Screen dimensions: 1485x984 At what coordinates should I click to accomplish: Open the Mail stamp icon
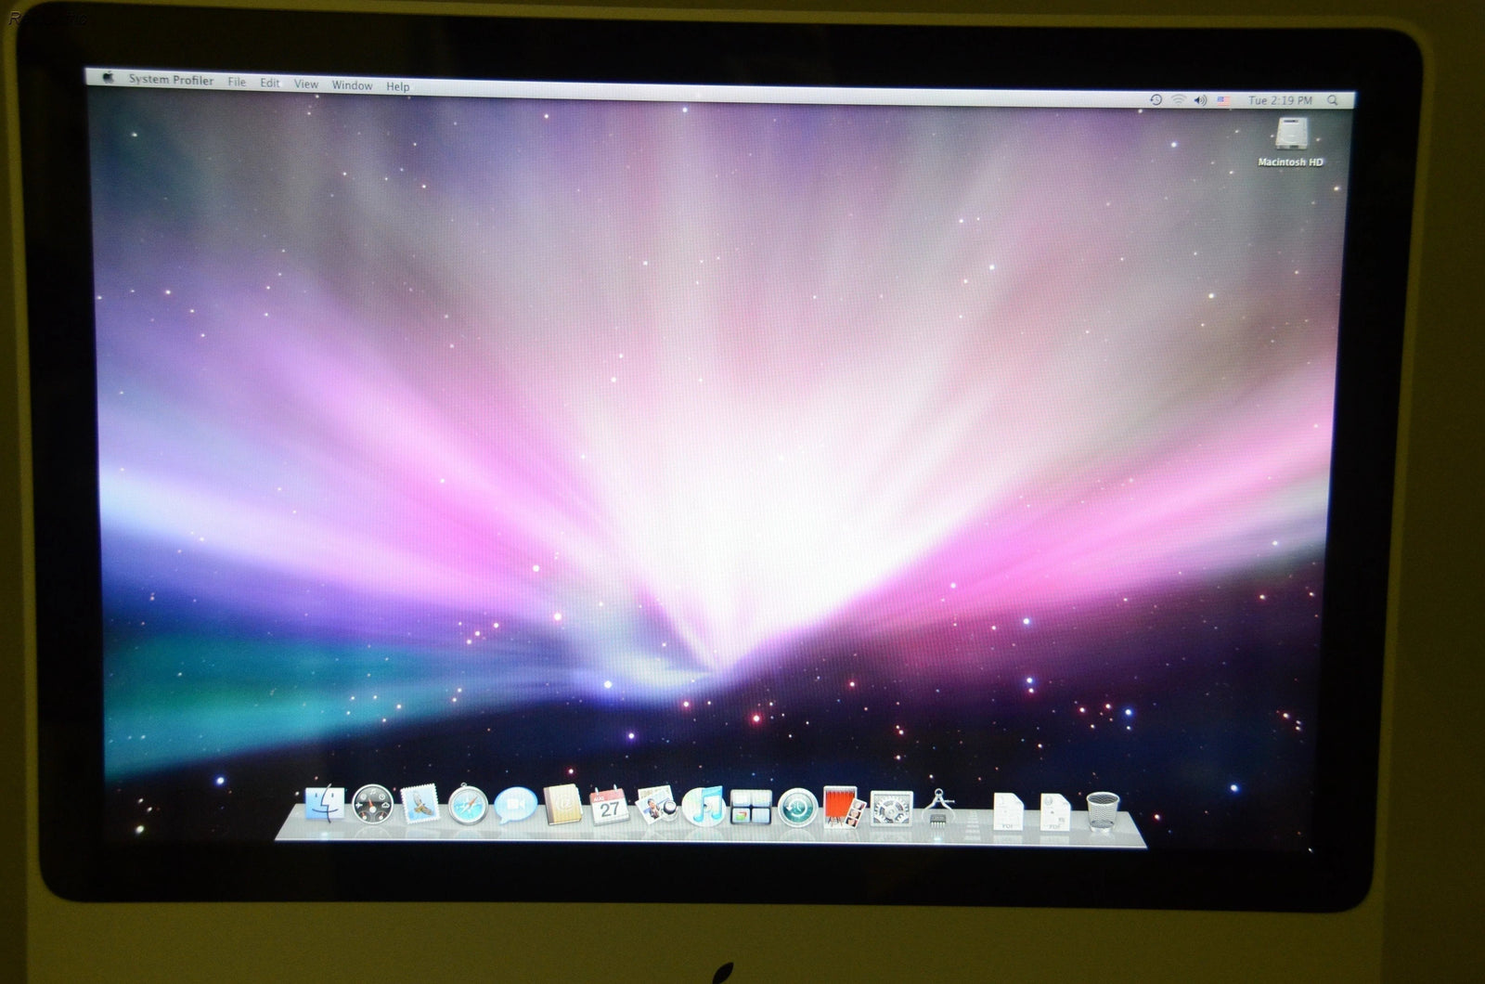420,805
